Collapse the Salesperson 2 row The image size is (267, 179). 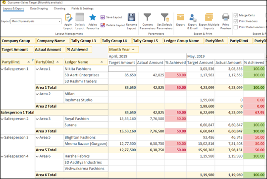(x=2, y=119)
